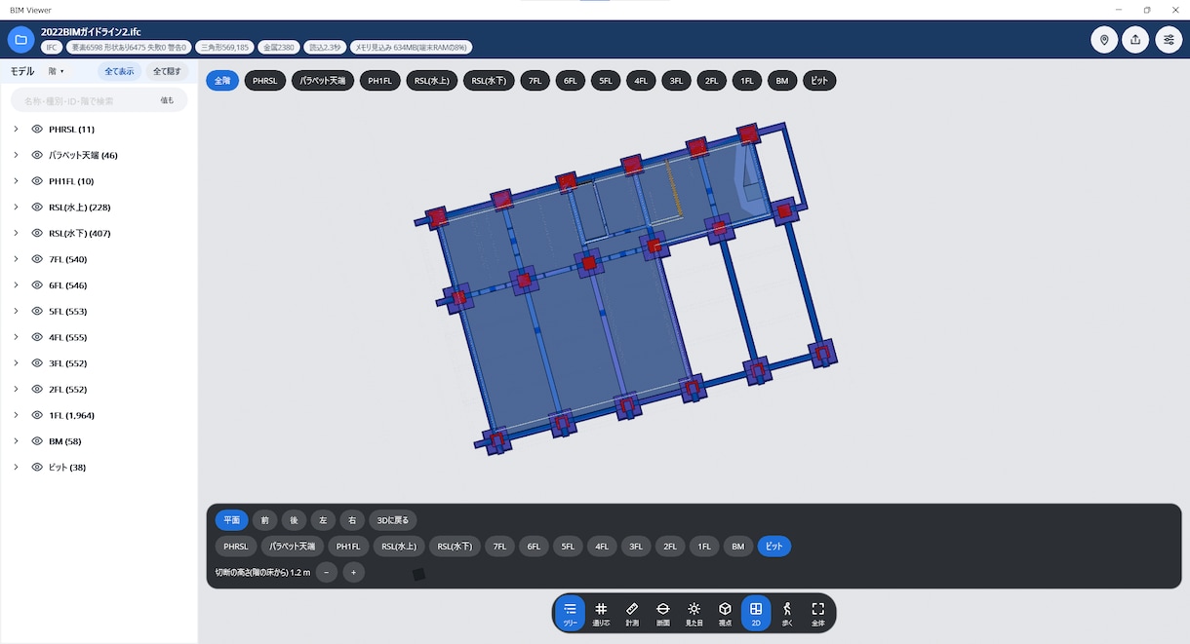
Task: Toggle visibility of パラペット天端 (46)
Action: (37, 155)
